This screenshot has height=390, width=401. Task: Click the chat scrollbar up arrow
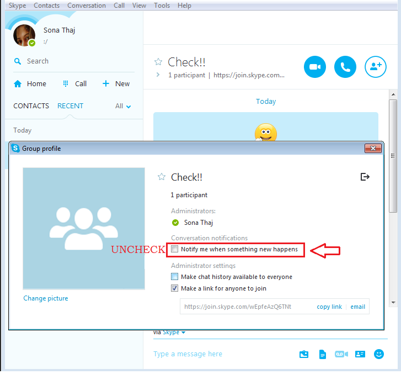[393, 94]
